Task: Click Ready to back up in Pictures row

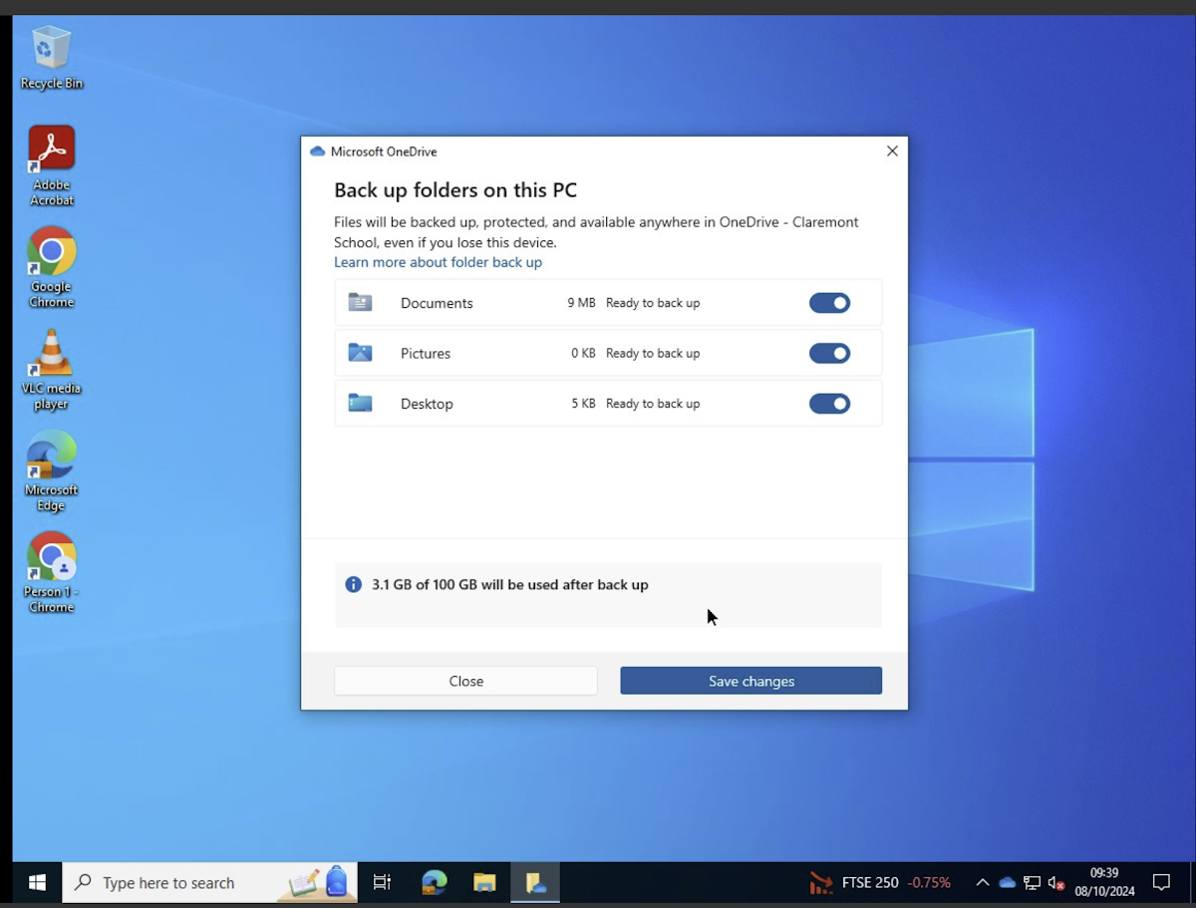Action: tap(653, 353)
